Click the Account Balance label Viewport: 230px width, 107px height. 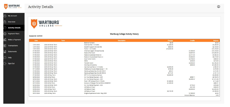190,95
